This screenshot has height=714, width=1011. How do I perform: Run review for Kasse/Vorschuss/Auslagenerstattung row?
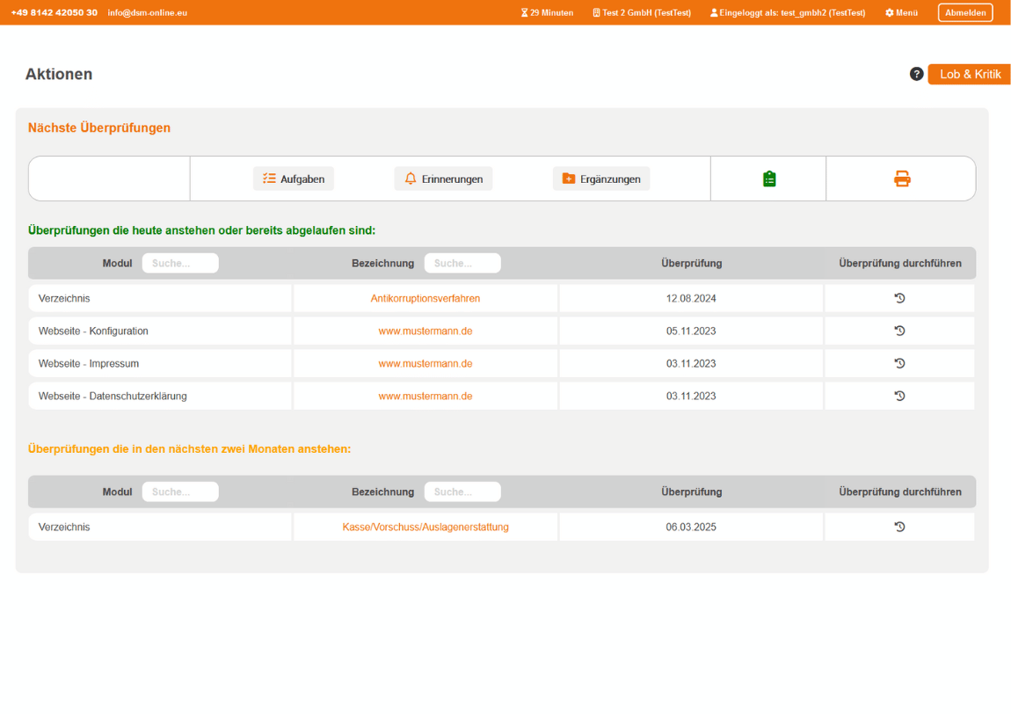(899, 527)
